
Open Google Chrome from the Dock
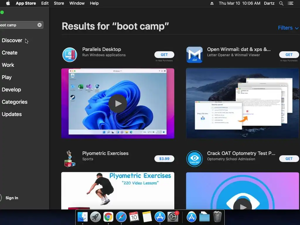108,217
